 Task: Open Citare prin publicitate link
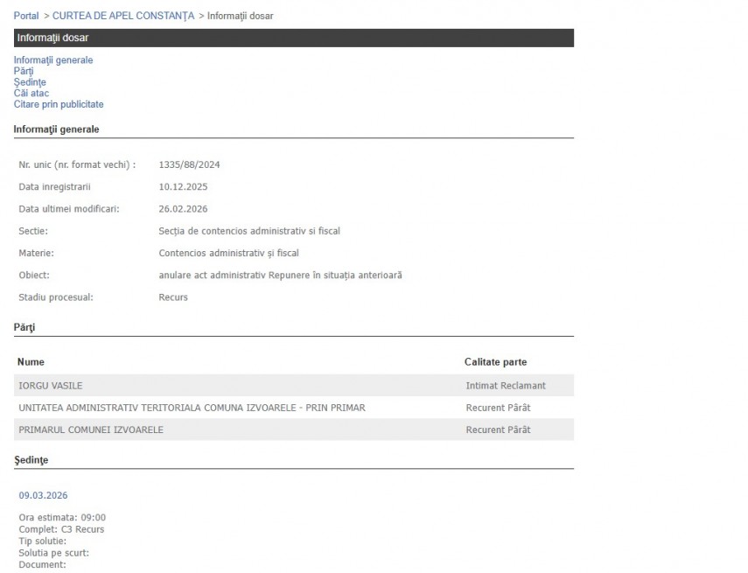(x=58, y=104)
